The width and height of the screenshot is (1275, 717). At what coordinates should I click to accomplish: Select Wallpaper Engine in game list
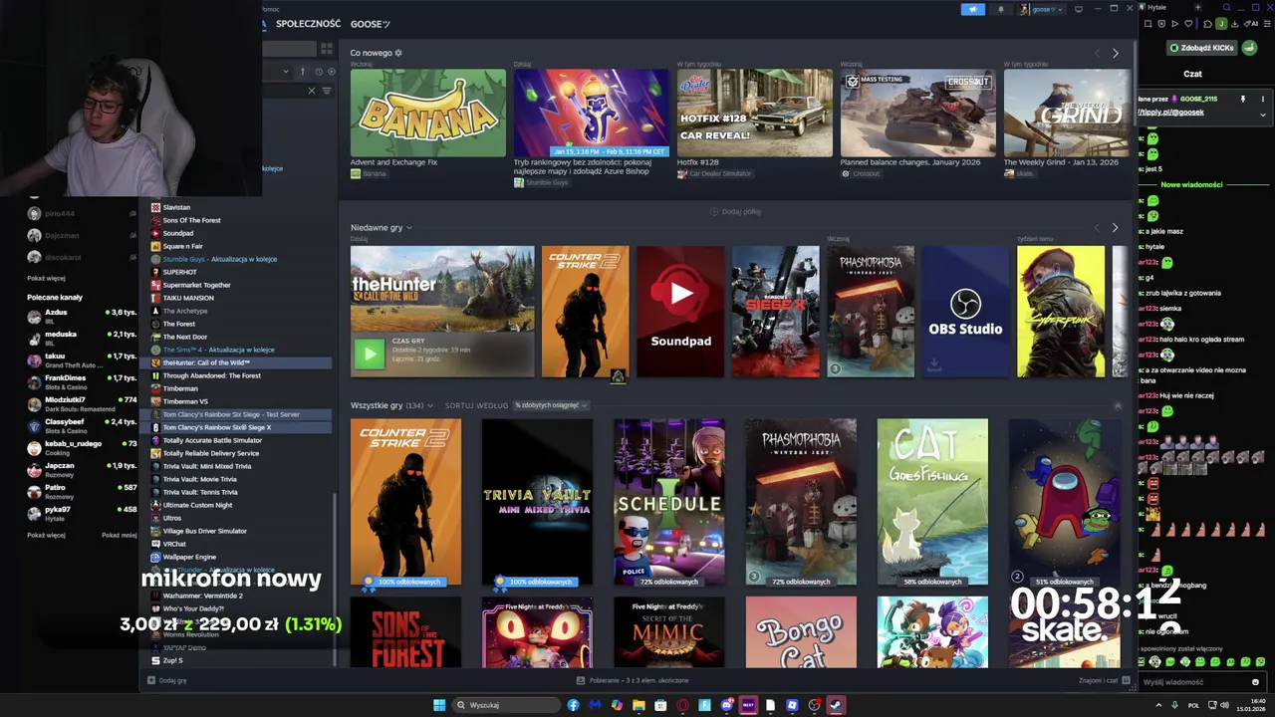(189, 557)
